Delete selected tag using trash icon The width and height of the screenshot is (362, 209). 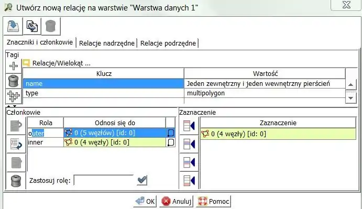coord(14,81)
